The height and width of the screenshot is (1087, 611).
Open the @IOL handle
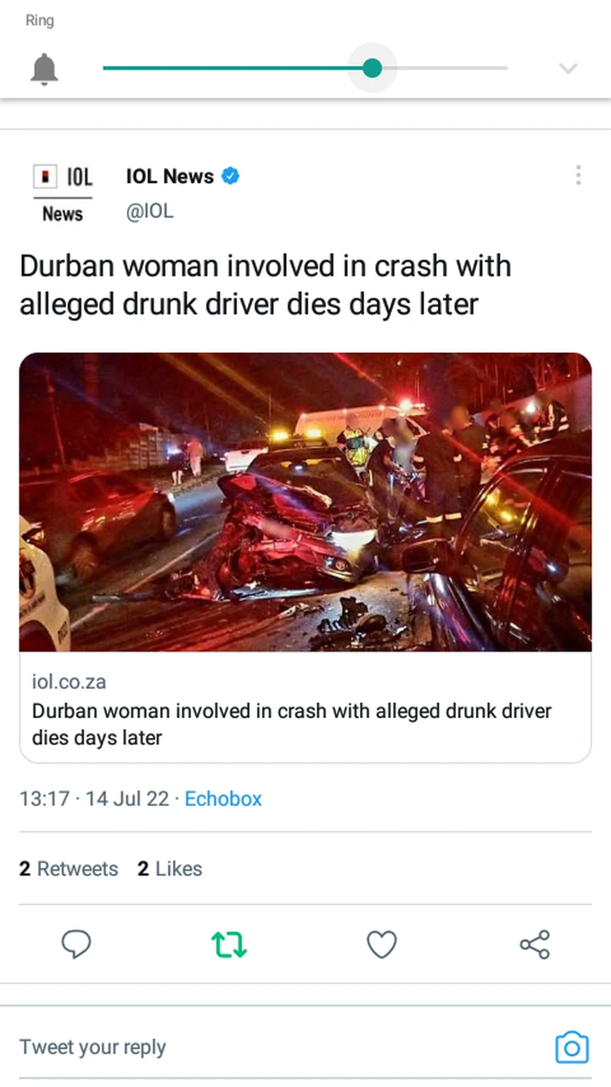149,212
